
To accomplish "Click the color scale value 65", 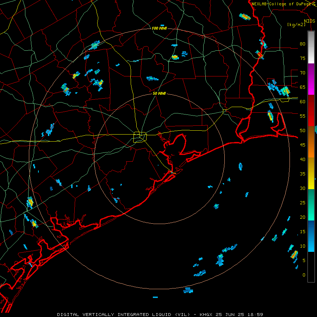I will pos(303,87).
